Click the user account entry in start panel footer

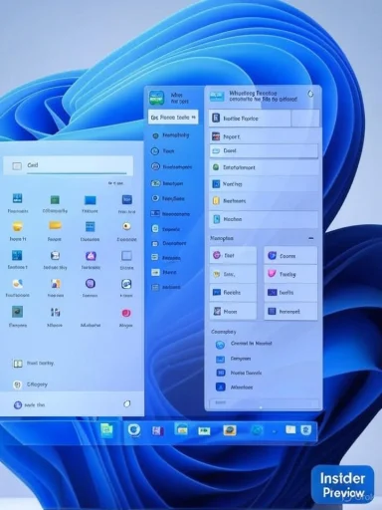(x=29, y=404)
